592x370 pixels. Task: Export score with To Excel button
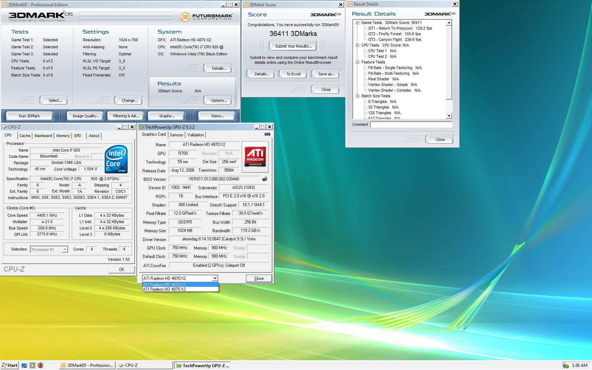pos(293,74)
